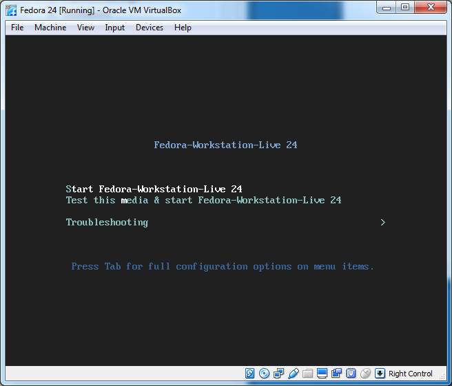
Task: Click the Press Tab configuration hint text
Action: point(223,267)
